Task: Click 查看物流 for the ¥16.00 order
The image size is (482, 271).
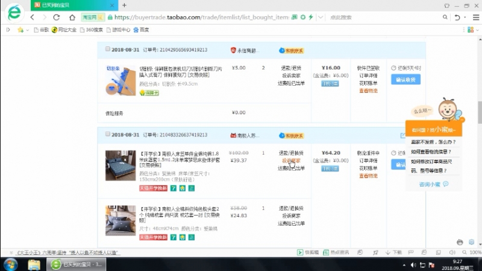Action: (x=368, y=91)
